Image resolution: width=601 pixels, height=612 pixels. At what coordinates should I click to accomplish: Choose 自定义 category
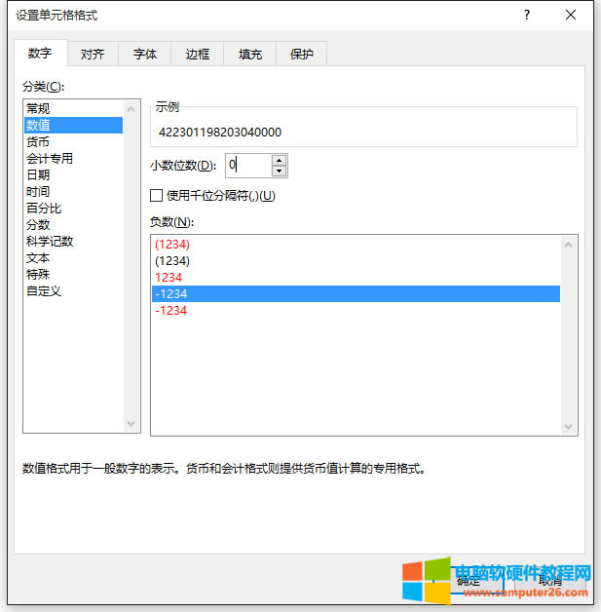(x=44, y=290)
